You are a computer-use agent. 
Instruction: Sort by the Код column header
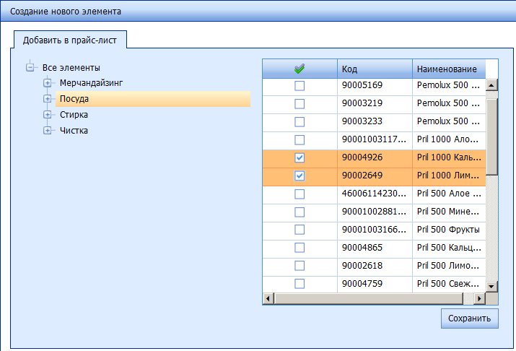pyautogui.click(x=374, y=69)
